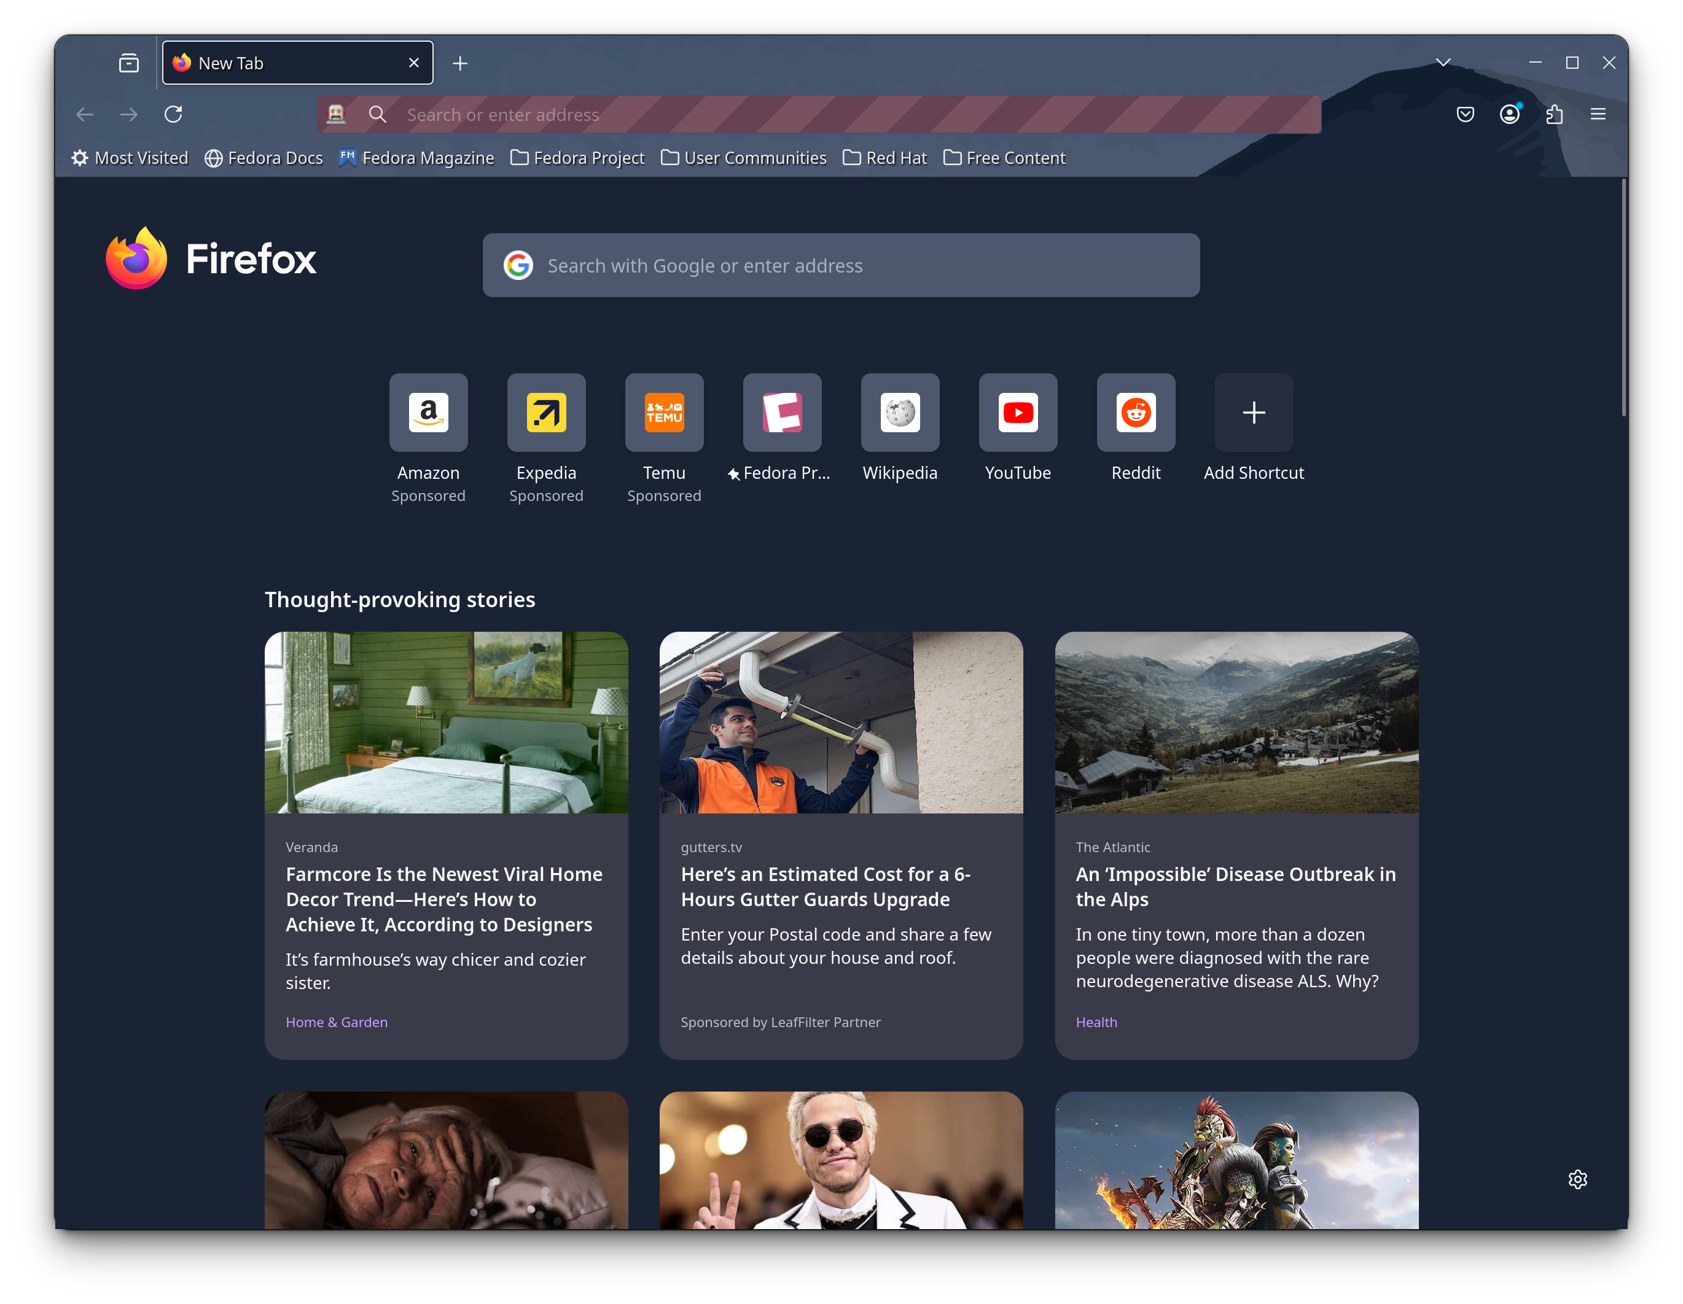The image size is (1683, 1304).
Task: Open the Fedora Docs bookmark
Action: 264,158
